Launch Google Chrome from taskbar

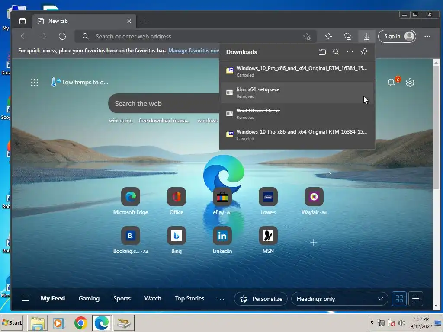pyautogui.click(x=80, y=322)
